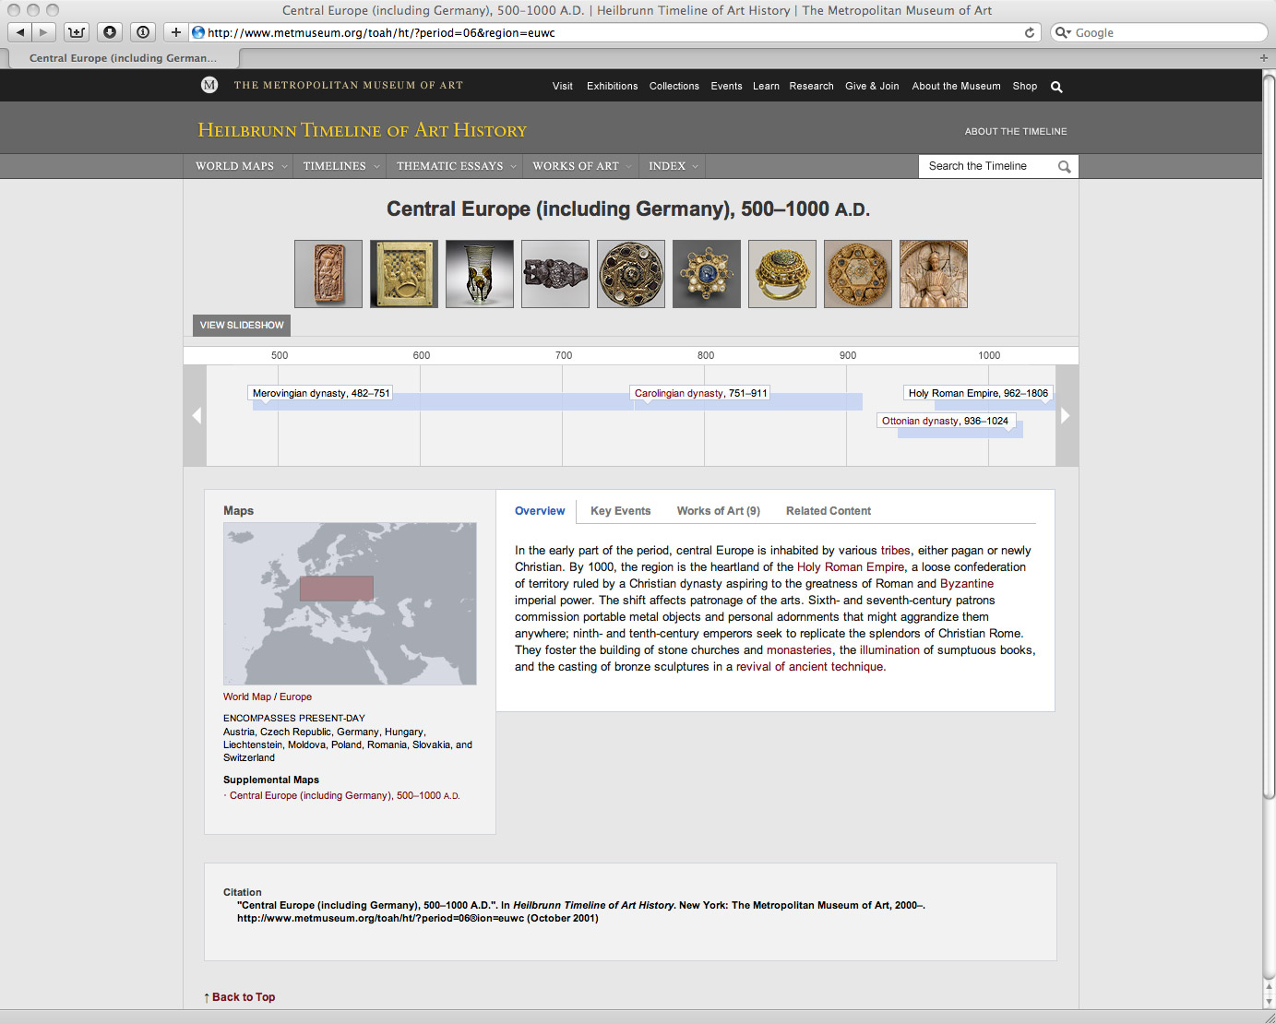Click the info circle toolbar icon
Screen dimensions: 1276x1024
(143, 32)
